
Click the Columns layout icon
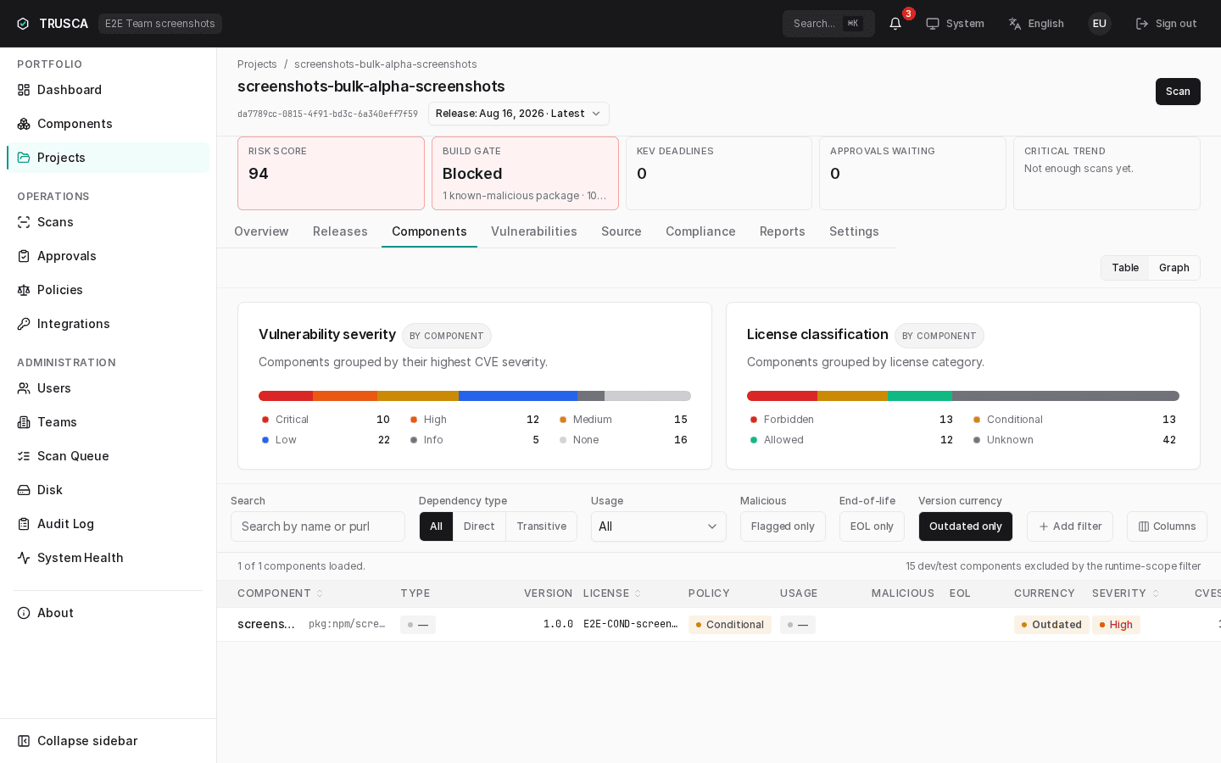[x=1144, y=526]
